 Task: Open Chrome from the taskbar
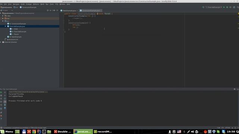pyautogui.click(x=34, y=131)
